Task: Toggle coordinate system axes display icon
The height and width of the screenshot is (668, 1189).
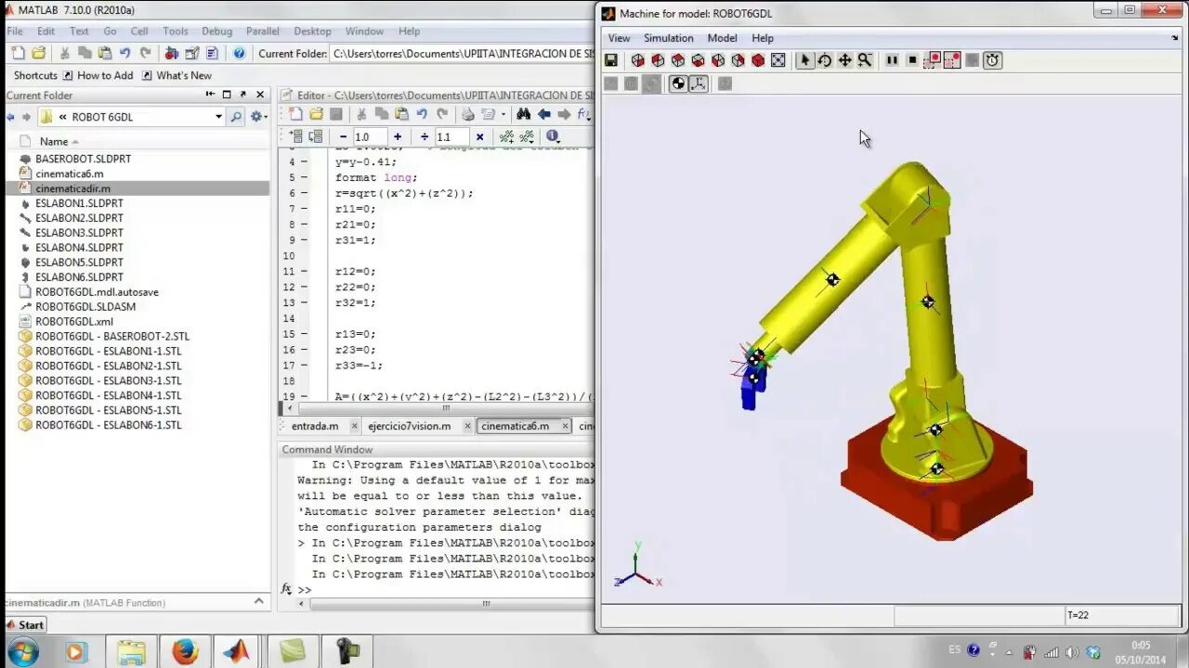Action: pyautogui.click(x=699, y=83)
